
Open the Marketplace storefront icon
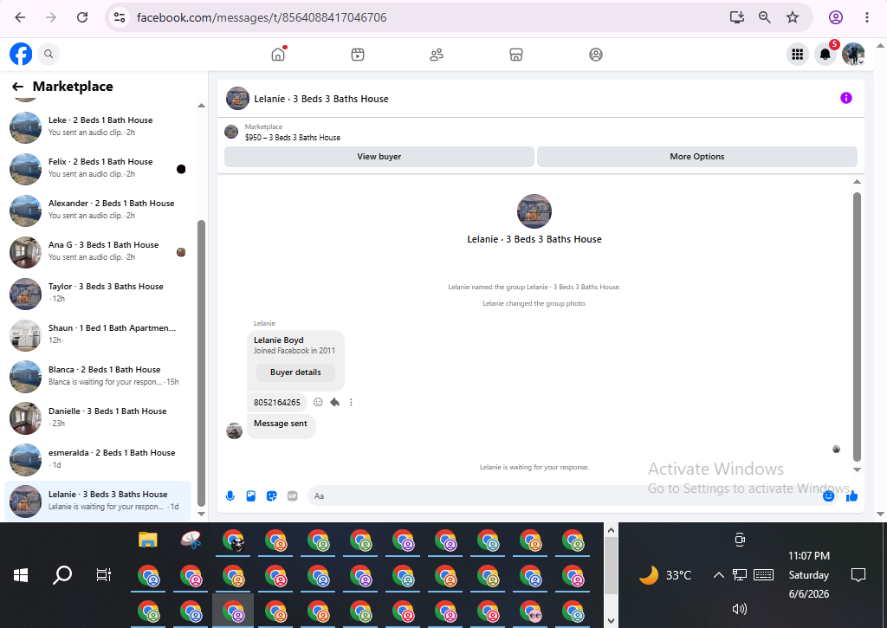point(516,55)
